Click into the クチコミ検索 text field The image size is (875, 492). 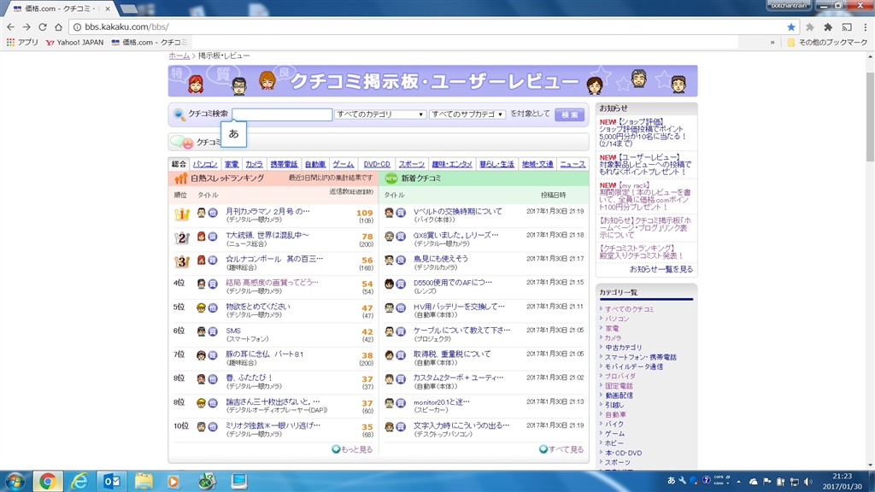coord(282,114)
